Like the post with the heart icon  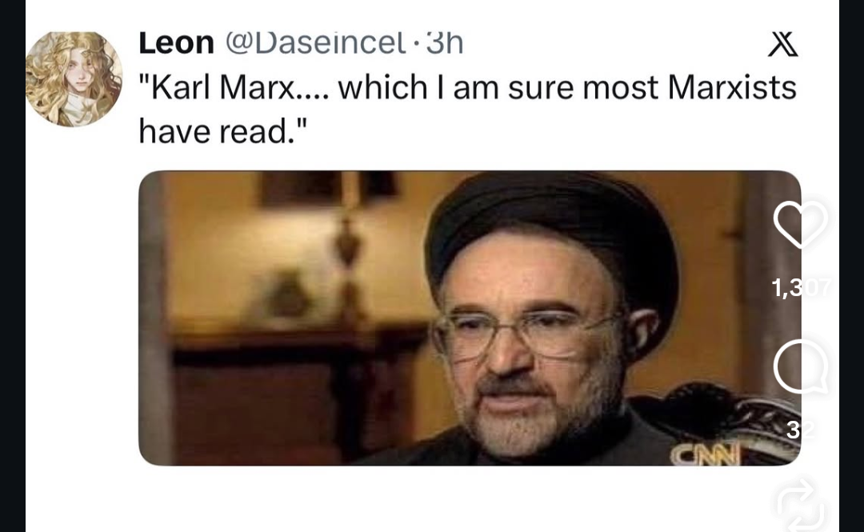click(x=800, y=224)
